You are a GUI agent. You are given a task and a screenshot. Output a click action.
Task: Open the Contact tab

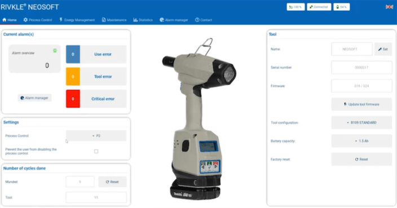point(204,20)
